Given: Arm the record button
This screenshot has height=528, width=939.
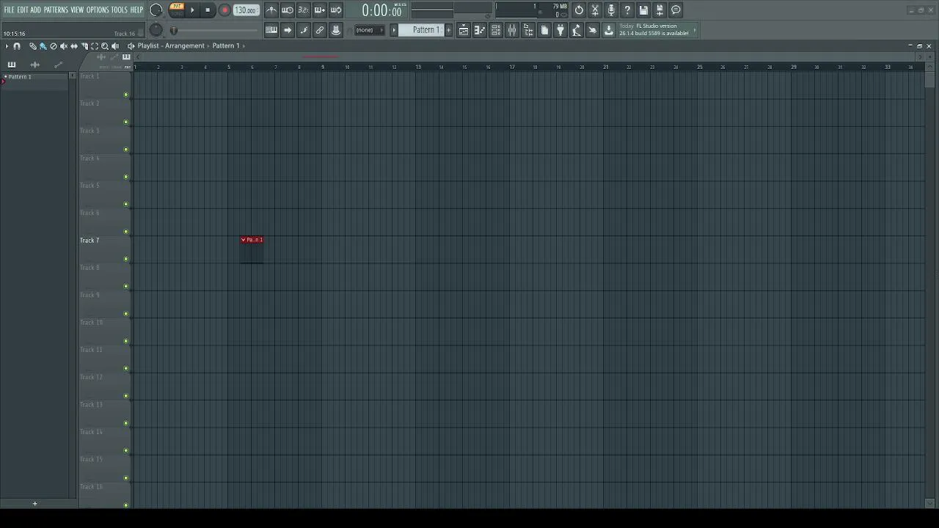Looking at the screenshot, I should 224,10.
